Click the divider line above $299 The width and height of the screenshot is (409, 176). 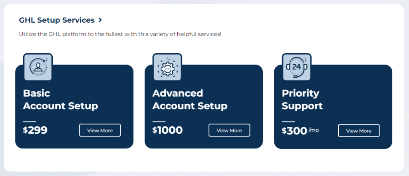click(x=30, y=121)
